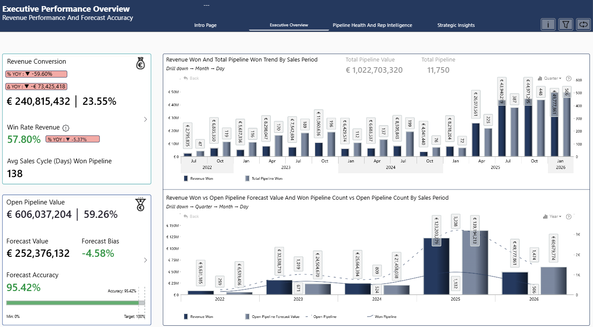Click the bar chart icon beside Quarter
This screenshot has width=593, height=327.
pos(540,78)
